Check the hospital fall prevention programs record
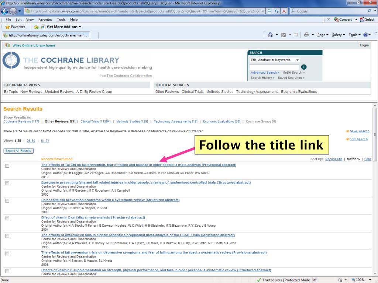This screenshot has height=283, width=378. click(7, 201)
